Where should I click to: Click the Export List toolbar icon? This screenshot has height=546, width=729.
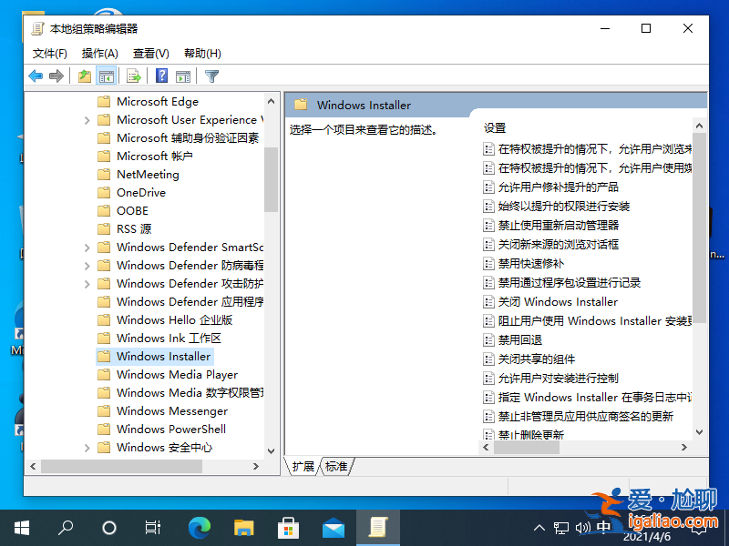tap(132, 76)
